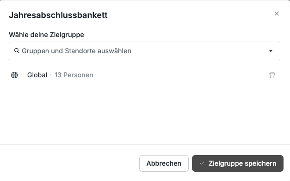Save the audience with Zielgruppe speichern

click(x=238, y=163)
